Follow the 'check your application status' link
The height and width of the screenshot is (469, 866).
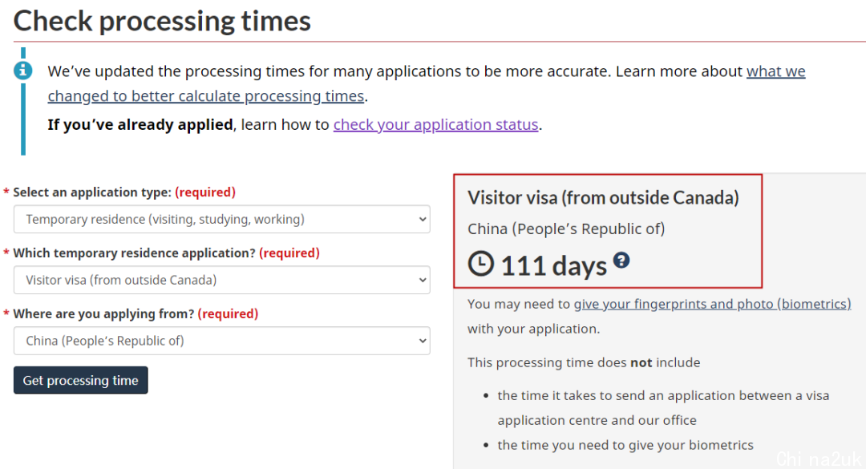435,124
